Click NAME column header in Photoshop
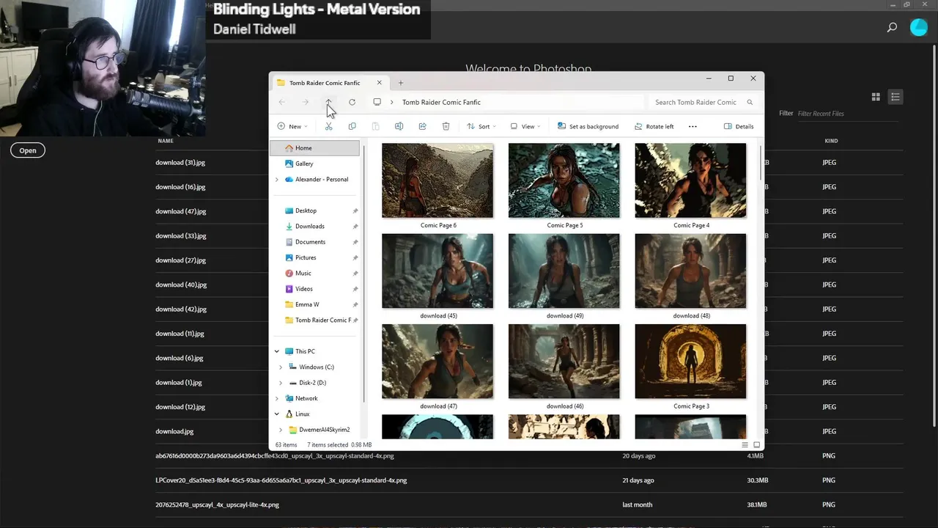The image size is (938, 528). tap(166, 141)
